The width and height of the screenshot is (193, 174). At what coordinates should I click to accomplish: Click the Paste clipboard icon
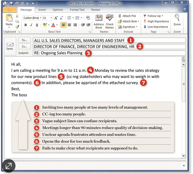coord(9,18)
